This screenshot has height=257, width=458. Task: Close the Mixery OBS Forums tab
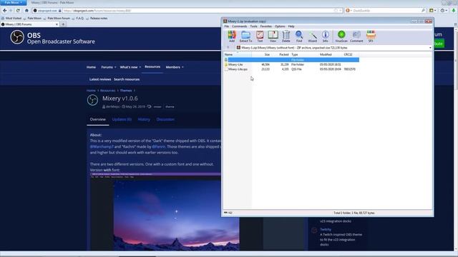coord(57,24)
